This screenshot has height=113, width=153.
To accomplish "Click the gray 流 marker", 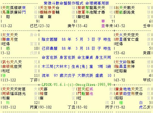I will pos(107,103).
